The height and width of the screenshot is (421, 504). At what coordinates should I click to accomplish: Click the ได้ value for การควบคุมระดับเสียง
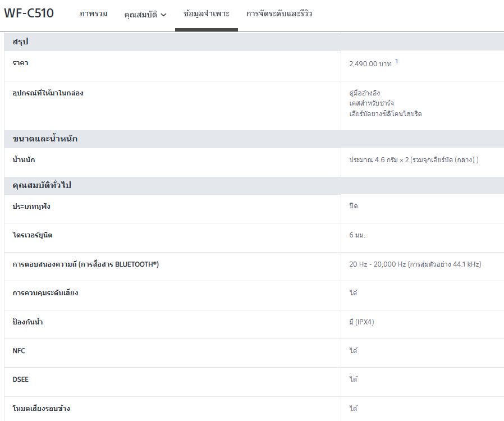coord(353,292)
